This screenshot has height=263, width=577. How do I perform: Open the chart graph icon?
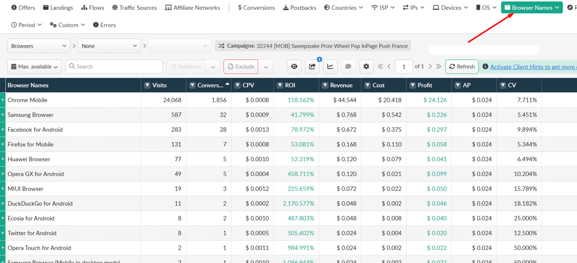point(330,67)
